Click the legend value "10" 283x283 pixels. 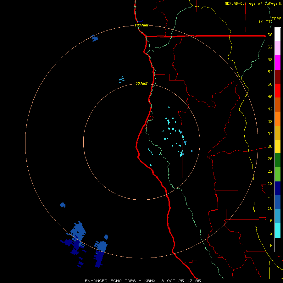[270, 208]
